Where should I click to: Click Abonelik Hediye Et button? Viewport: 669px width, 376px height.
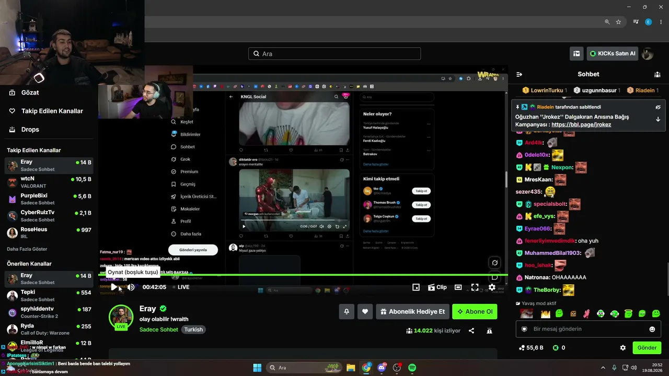[x=412, y=312]
